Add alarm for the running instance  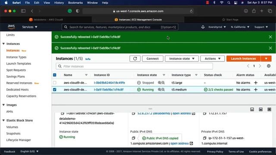click(256, 90)
